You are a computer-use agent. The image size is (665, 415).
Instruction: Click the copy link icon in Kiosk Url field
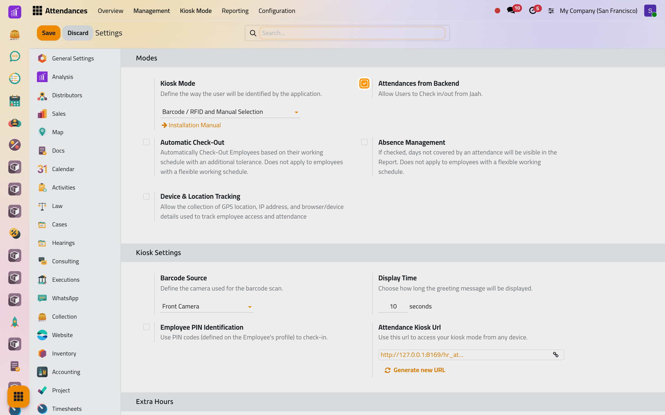556,355
